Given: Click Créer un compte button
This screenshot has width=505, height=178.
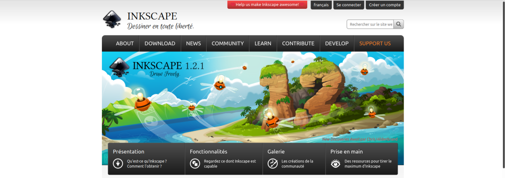Looking at the screenshot, I should coord(384,5).
